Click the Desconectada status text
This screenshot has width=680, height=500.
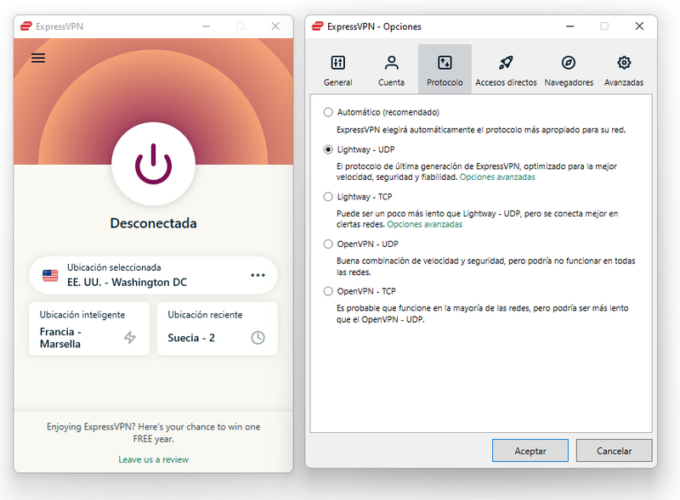[x=154, y=223]
